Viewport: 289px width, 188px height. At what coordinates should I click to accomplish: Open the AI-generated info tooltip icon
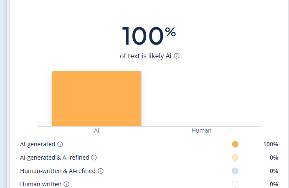(x=60, y=144)
